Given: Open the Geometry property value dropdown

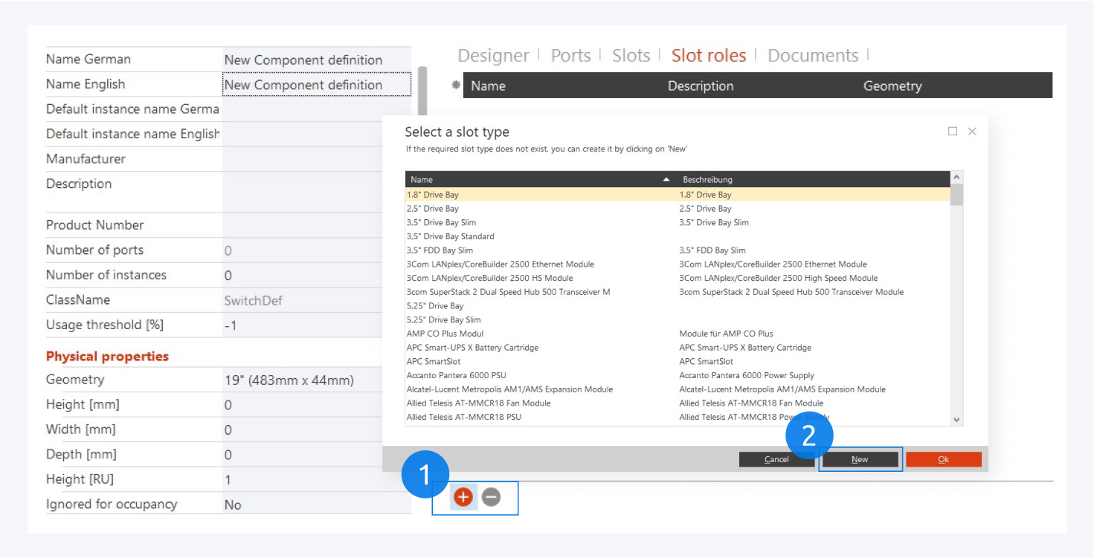Looking at the screenshot, I should click(x=316, y=380).
